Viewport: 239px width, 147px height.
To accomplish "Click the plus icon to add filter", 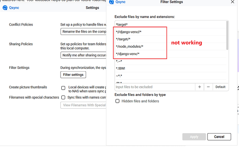I will [200, 87].
